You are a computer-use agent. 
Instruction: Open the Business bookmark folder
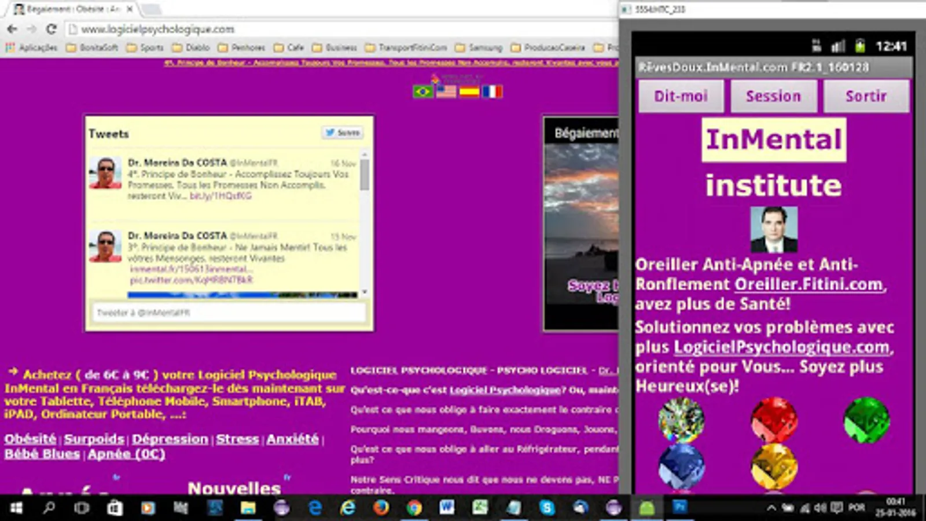pyautogui.click(x=335, y=47)
